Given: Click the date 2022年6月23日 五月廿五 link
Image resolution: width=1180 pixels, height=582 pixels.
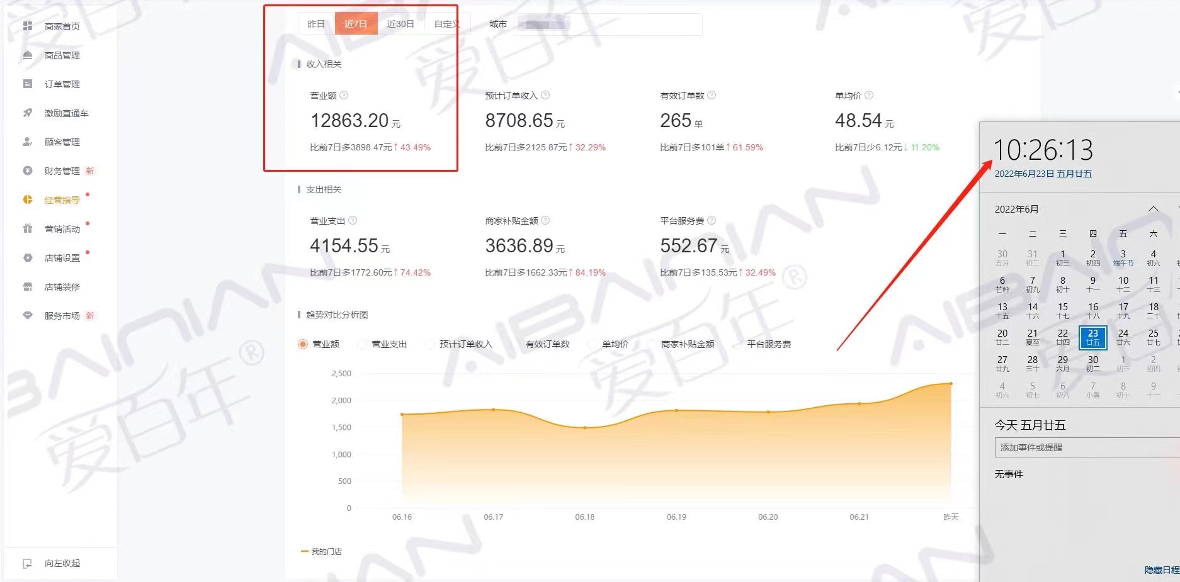Looking at the screenshot, I should point(1043,174).
